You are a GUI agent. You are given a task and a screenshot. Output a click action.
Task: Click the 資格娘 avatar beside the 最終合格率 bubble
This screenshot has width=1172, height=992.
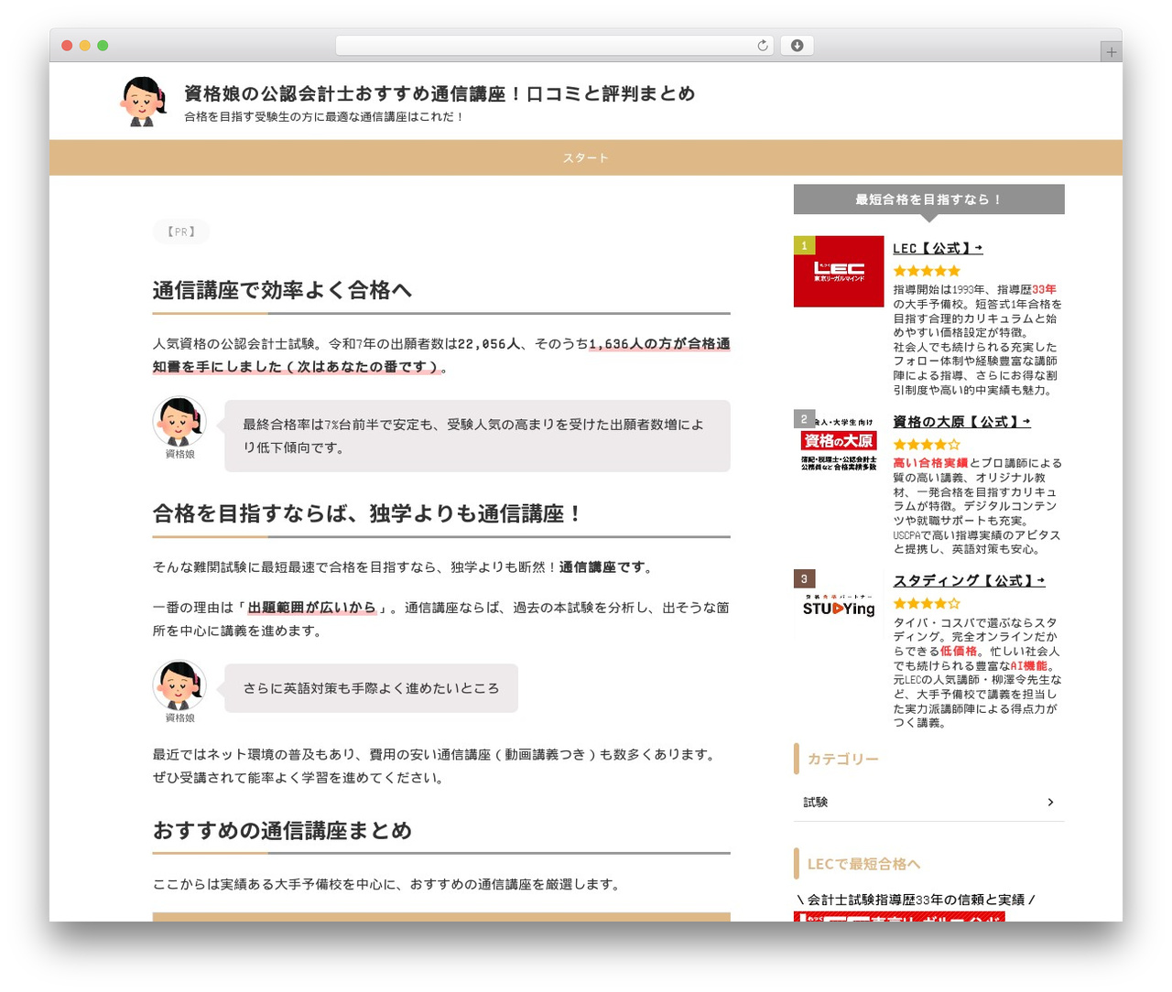(179, 422)
